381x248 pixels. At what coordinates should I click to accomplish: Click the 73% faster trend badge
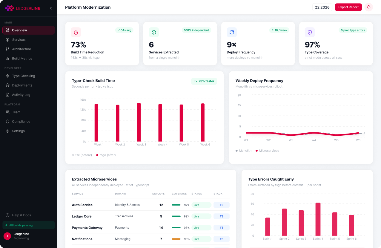[204, 81]
